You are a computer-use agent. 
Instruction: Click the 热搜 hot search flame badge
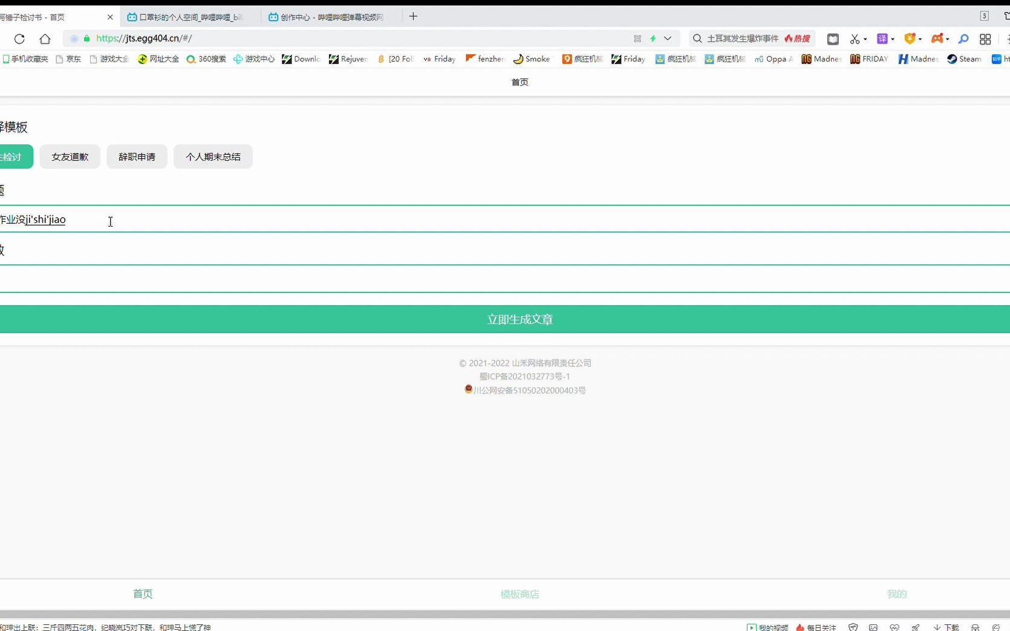coord(798,39)
